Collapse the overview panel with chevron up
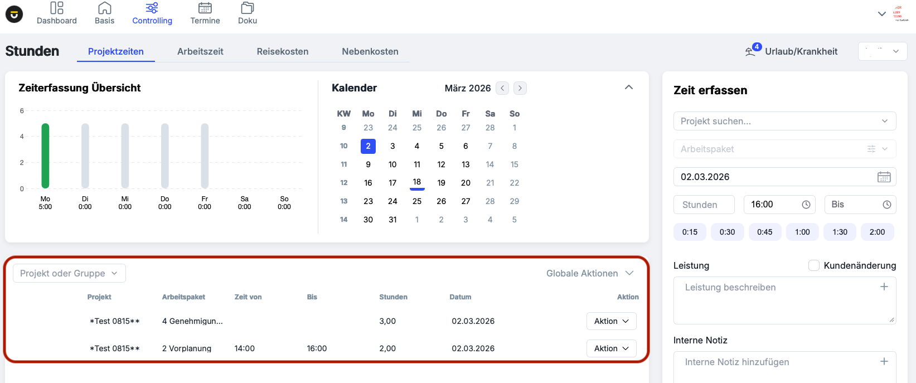 pos(629,88)
